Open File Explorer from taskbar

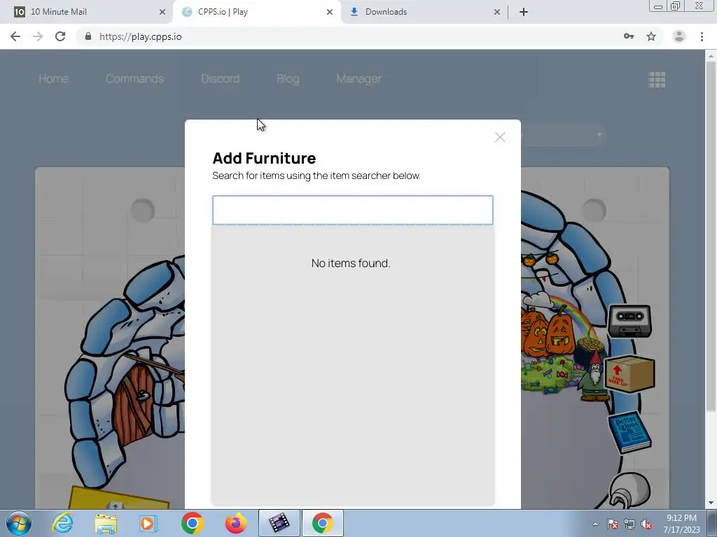point(106,523)
